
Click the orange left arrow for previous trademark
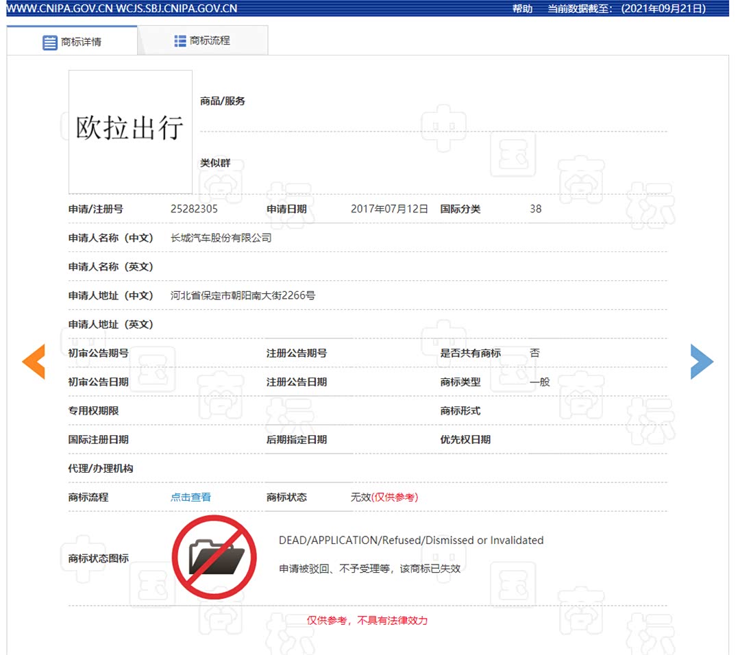pyautogui.click(x=34, y=362)
